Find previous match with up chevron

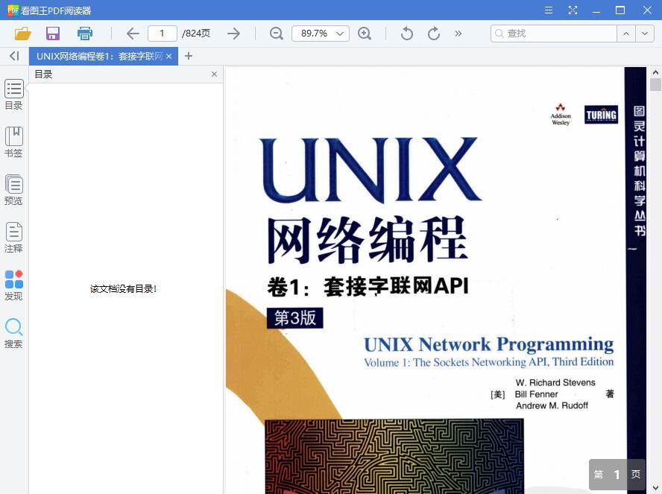coord(626,34)
